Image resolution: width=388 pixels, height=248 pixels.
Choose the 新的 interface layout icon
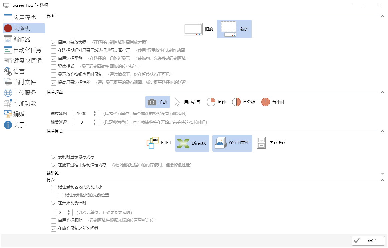pyautogui.click(x=228, y=29)
